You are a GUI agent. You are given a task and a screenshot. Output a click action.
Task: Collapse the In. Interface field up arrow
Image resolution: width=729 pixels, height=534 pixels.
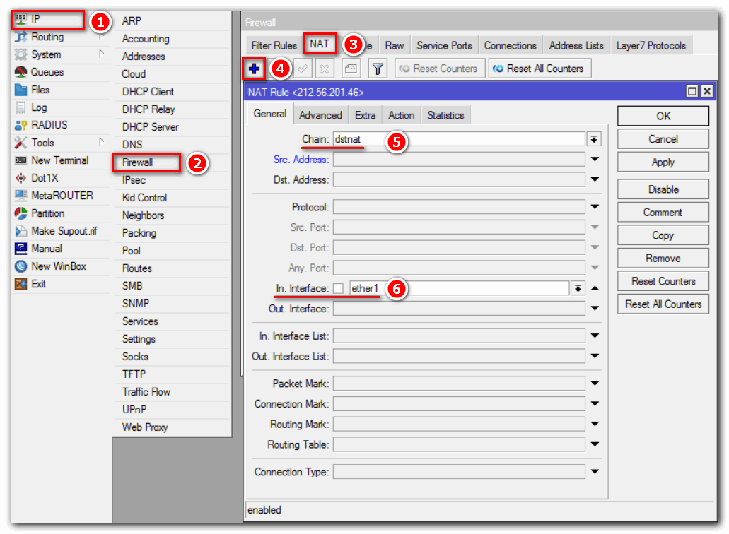click(595, 288)
